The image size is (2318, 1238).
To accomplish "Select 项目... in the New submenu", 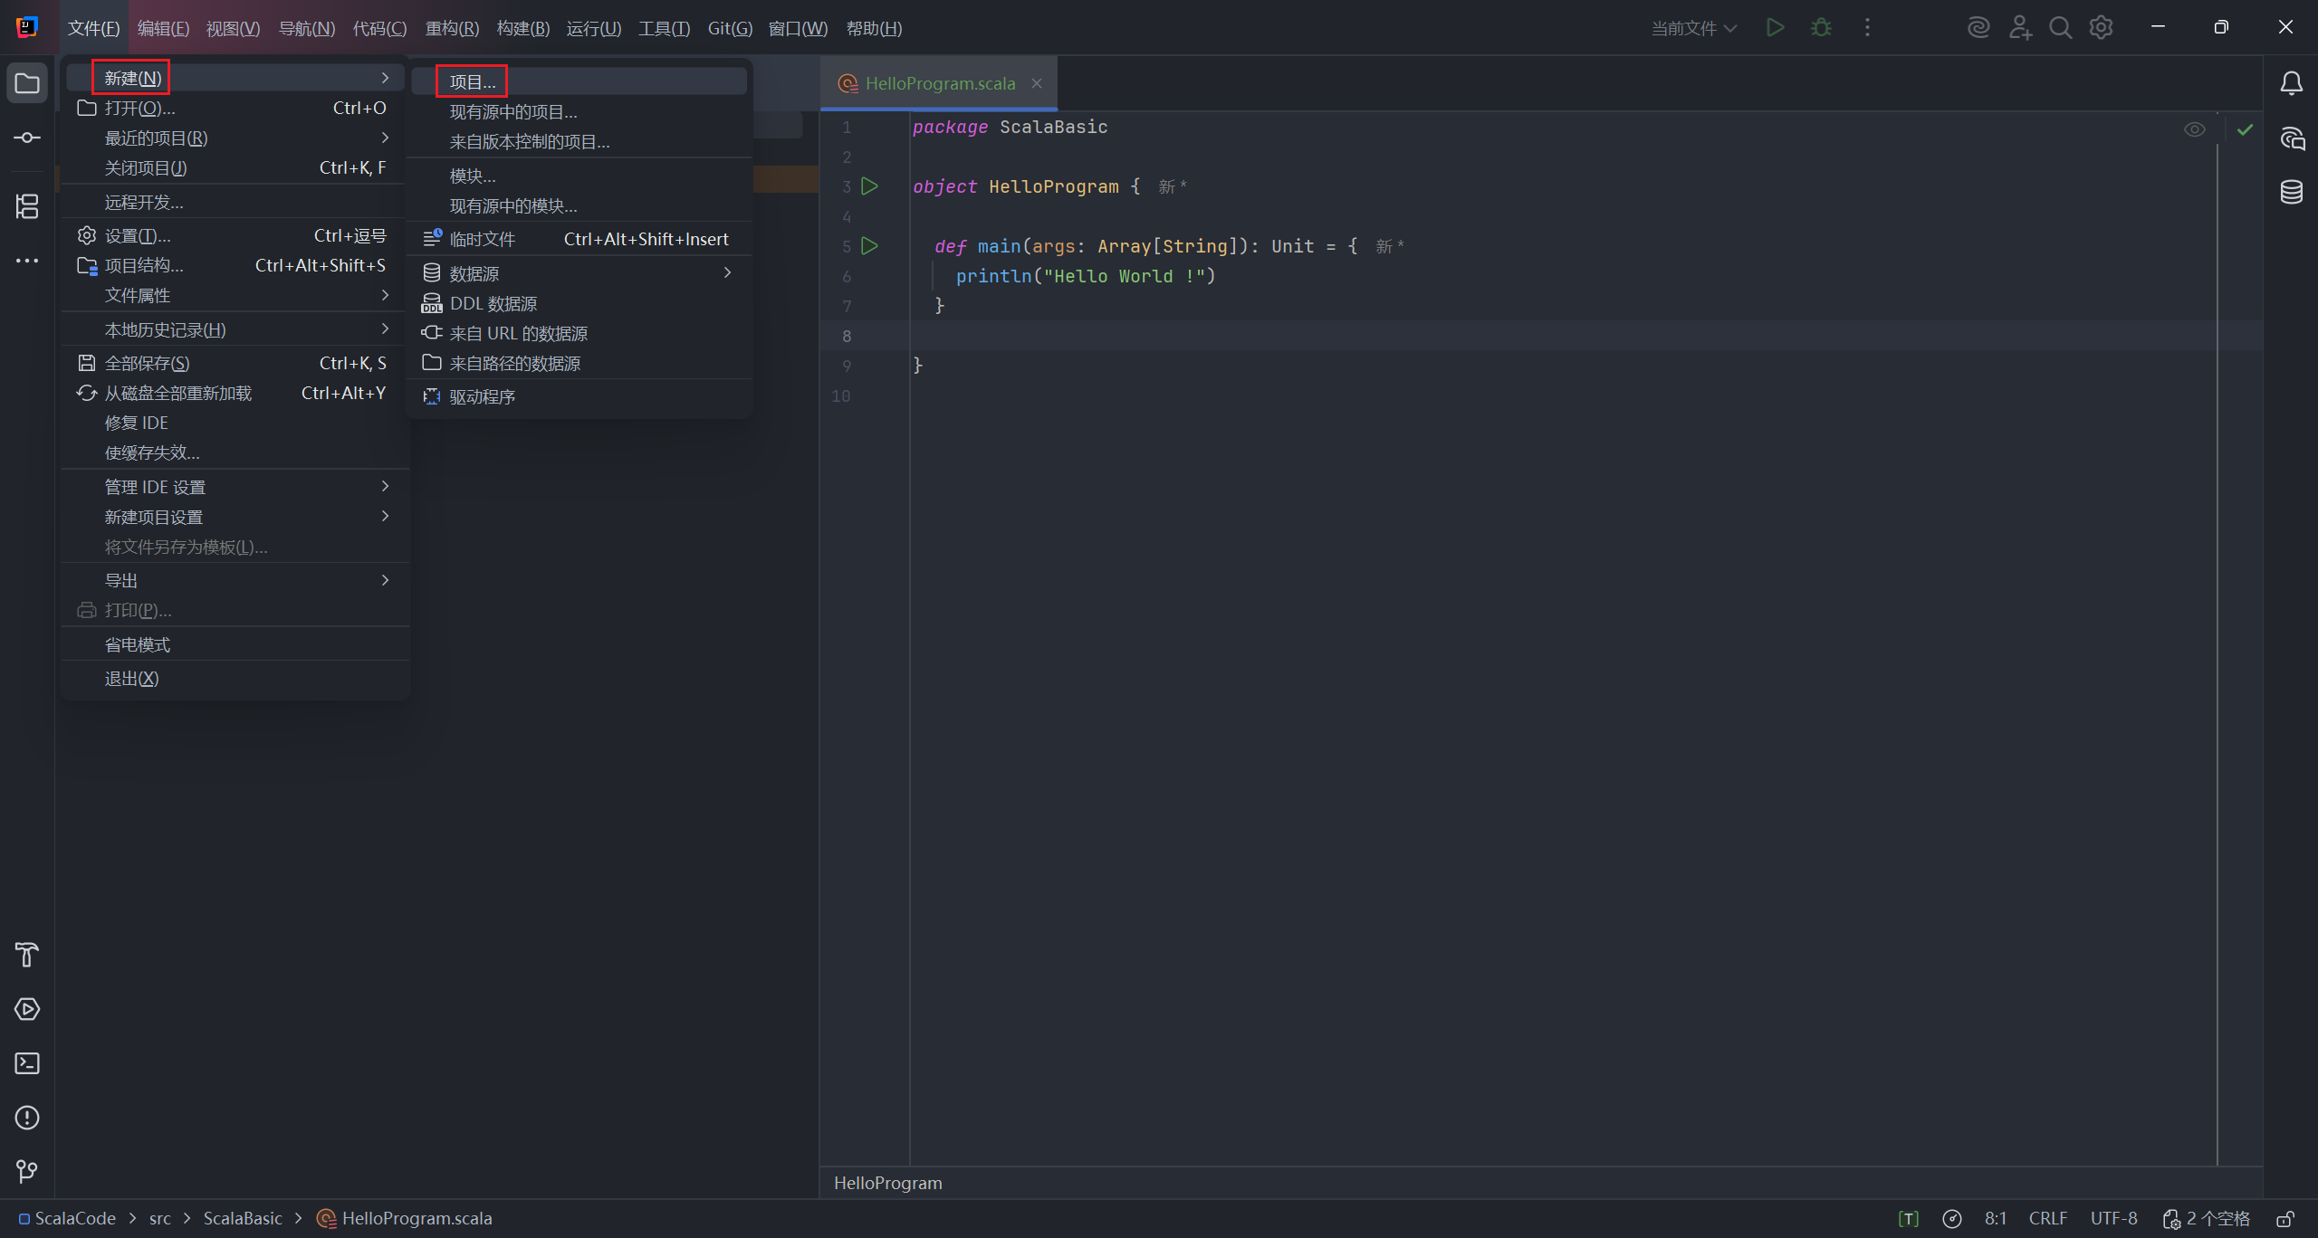I will pyautogui.click(x=473, y=81).
